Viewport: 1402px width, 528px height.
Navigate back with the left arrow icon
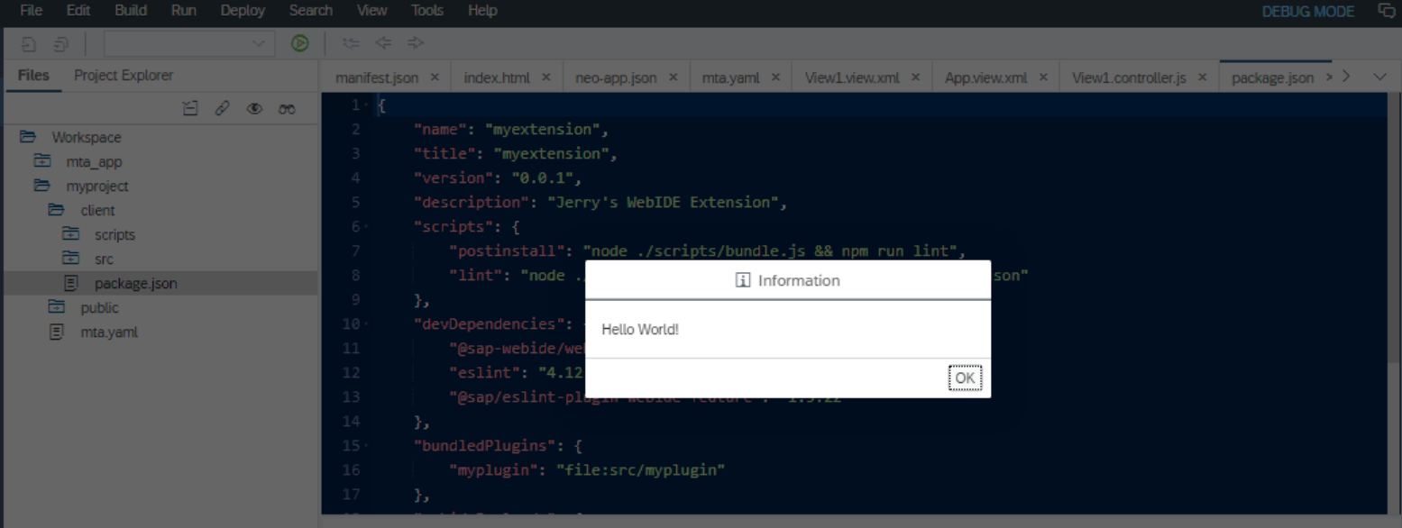pos(383,43)
